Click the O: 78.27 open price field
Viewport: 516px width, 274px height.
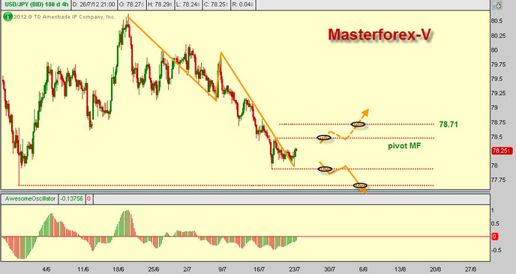pos(130,4)
